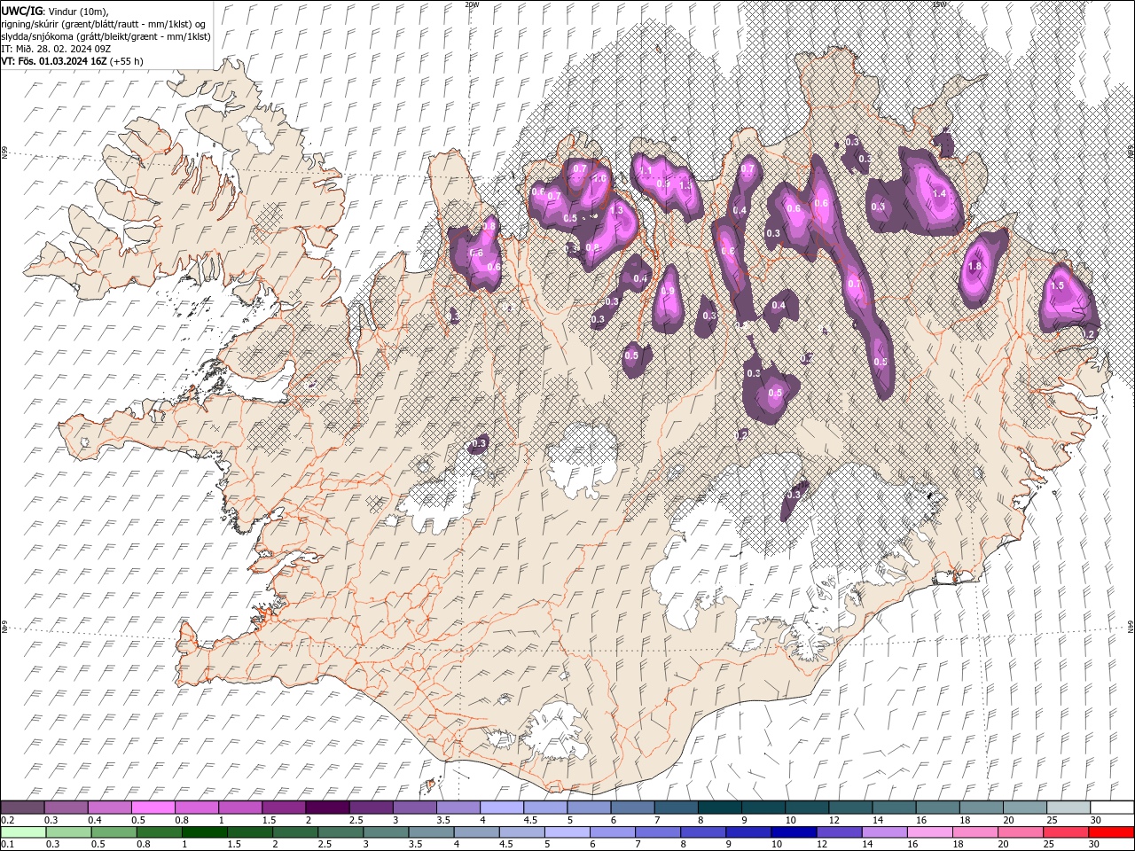This screenshot has width=1135, height=851.
Task: Click the '0.1' label in the rain legend
Action: click(x=7, y=845)
